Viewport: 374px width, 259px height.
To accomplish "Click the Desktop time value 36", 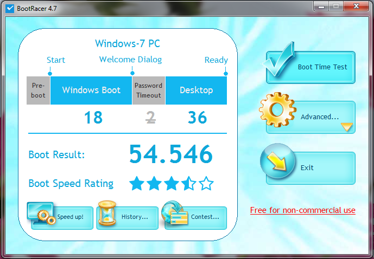I will tap(197, 118).
